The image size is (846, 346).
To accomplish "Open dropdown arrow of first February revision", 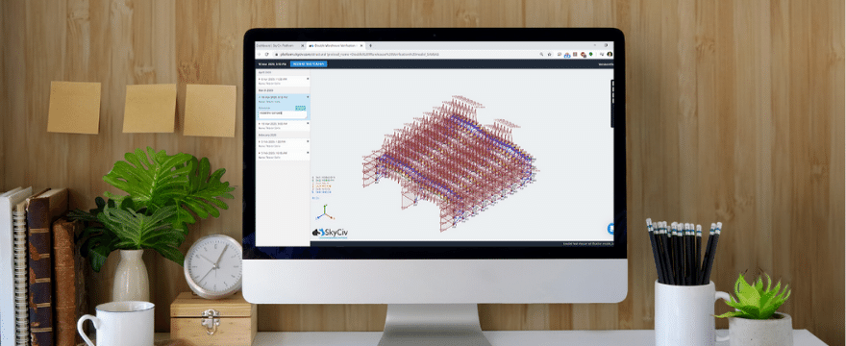I will tap(308, 141).
